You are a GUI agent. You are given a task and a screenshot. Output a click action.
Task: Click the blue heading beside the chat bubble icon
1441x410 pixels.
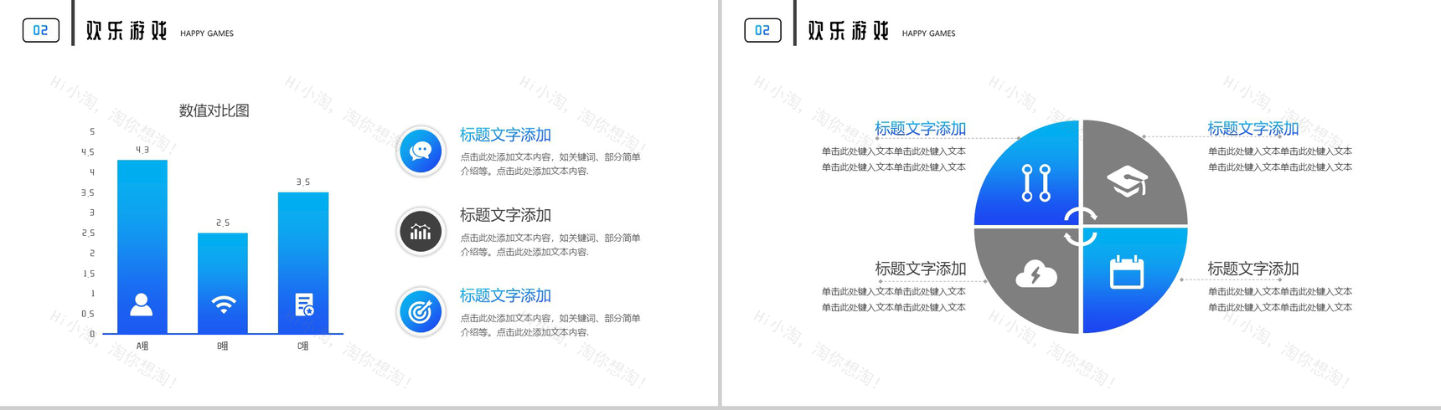[x=505, y=135]
